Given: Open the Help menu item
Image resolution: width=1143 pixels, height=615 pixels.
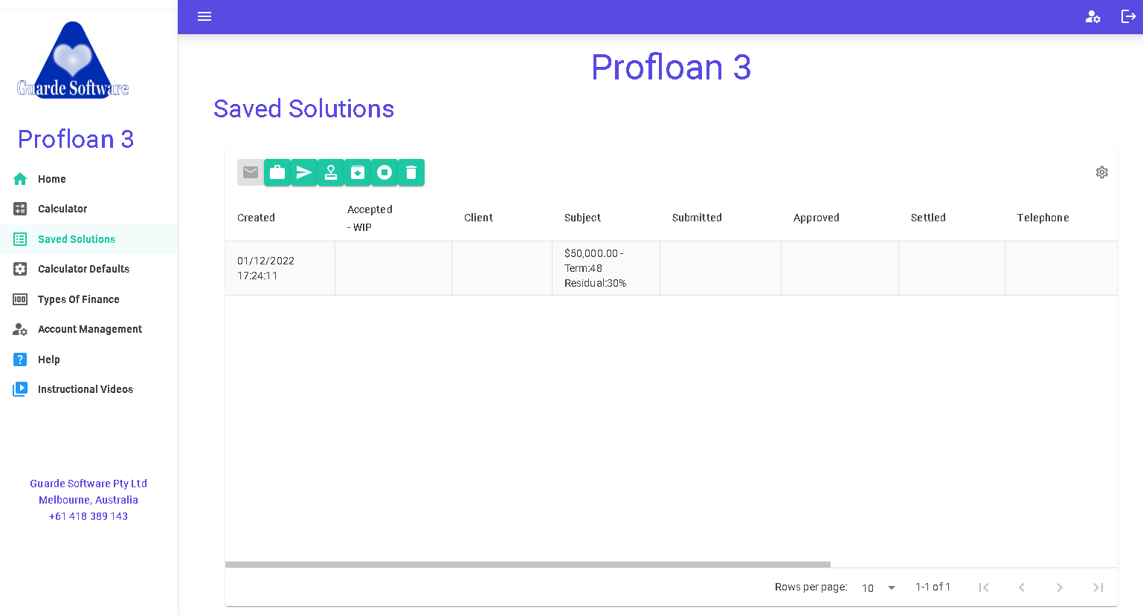Looking at the screenshot, I should pos(88,359).
